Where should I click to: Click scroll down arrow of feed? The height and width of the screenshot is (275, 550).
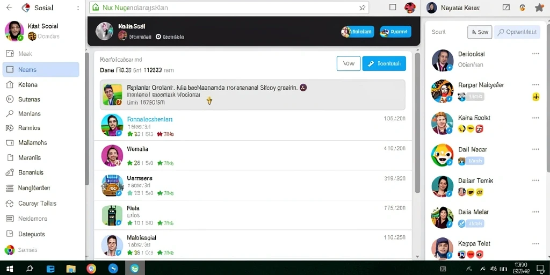pyautogui.click(x=417, y=256)
